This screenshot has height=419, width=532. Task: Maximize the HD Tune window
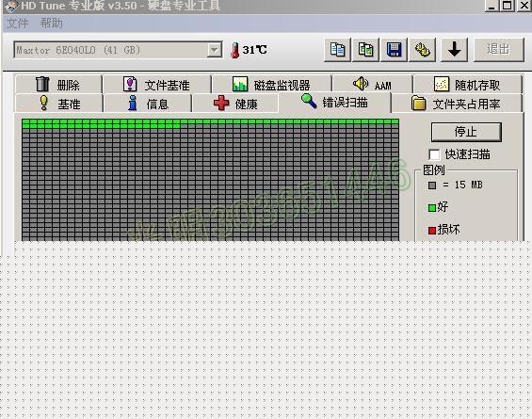[508, 6]
